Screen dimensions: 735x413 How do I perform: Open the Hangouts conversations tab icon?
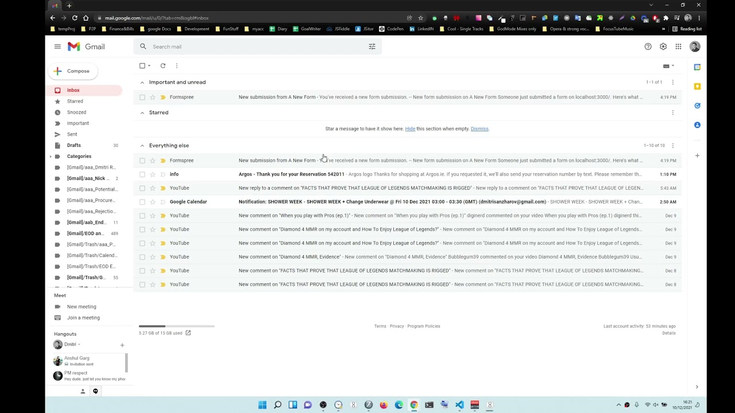pyautogui.click(x=95, y=391)
